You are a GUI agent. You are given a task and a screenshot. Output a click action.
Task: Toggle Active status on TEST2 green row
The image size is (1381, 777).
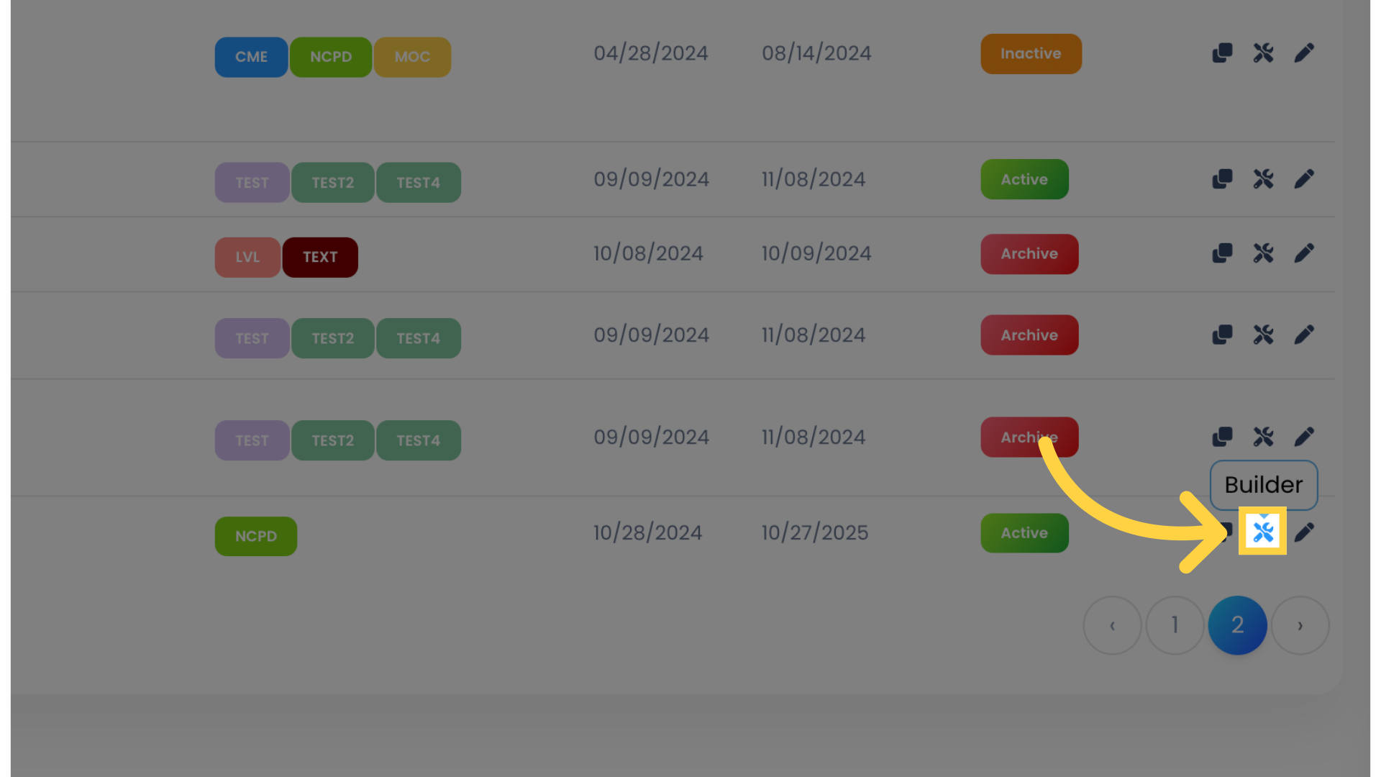[x=1024, y=178]
